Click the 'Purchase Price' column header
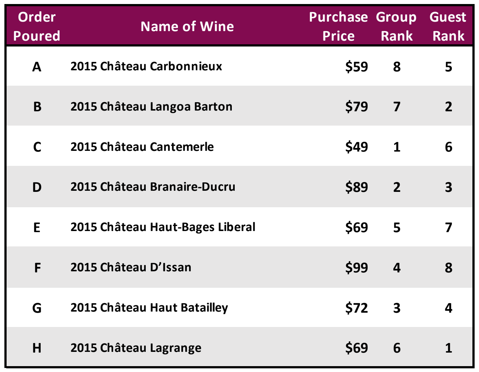Screen dimensions: 479x372 point(338,26)
